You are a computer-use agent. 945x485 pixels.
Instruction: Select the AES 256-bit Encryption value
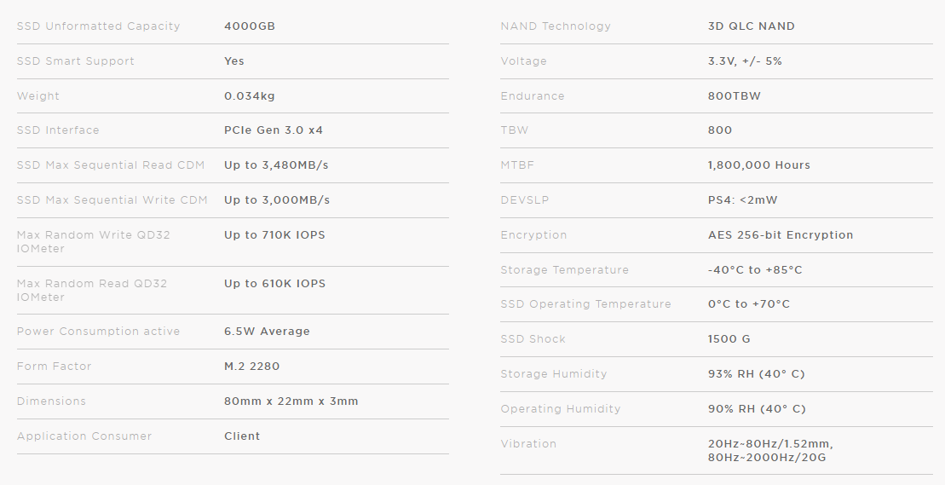pos(780,235)
